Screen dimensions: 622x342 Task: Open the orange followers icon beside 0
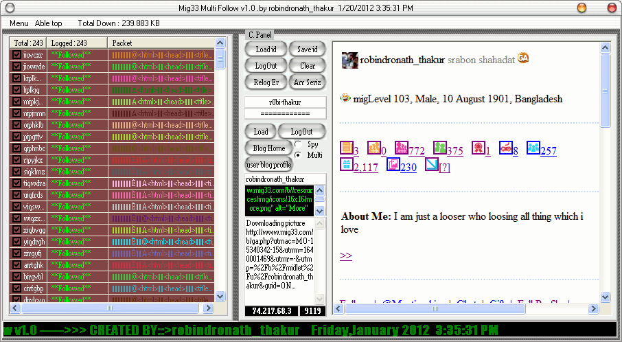pos(374,148)
